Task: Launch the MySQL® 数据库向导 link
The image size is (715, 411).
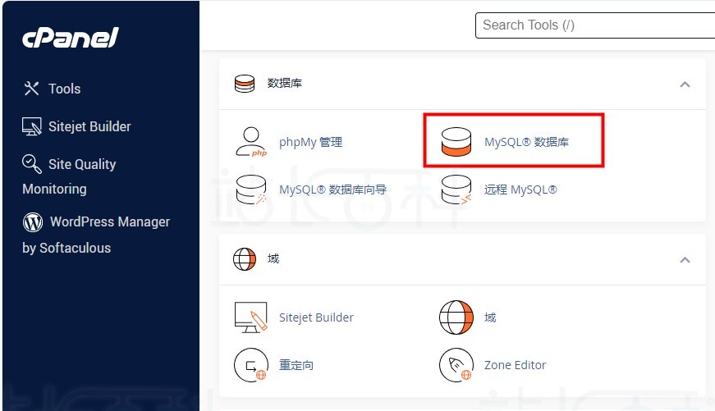Action: click(333, 190)
